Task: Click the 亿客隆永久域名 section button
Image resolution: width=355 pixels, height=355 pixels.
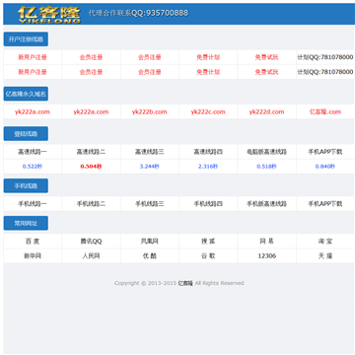Action: (x=26, y=94)
